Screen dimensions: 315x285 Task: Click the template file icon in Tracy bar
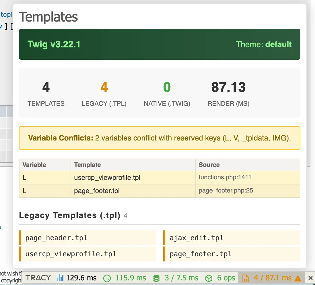pyautogui.click(x=246, y=278)
